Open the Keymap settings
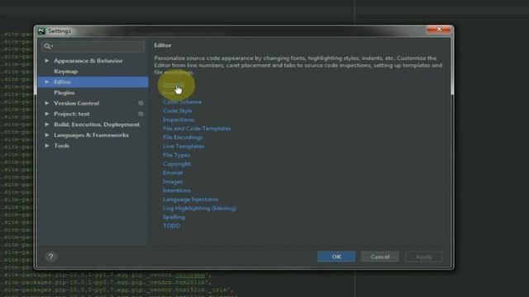This screenshot has width=529, height=297. click(66, 72)
